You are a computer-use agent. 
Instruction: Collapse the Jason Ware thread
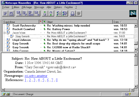(x=4, y=33)
